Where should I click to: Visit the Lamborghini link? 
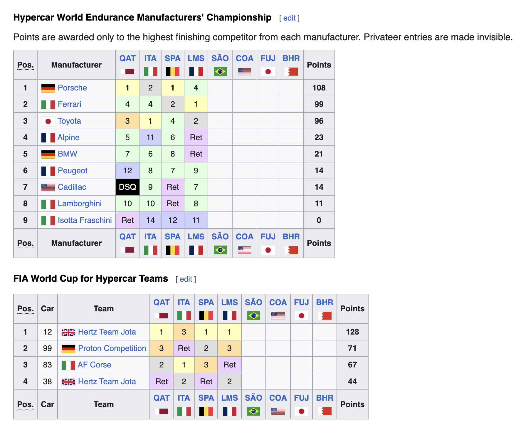point(80,204)
